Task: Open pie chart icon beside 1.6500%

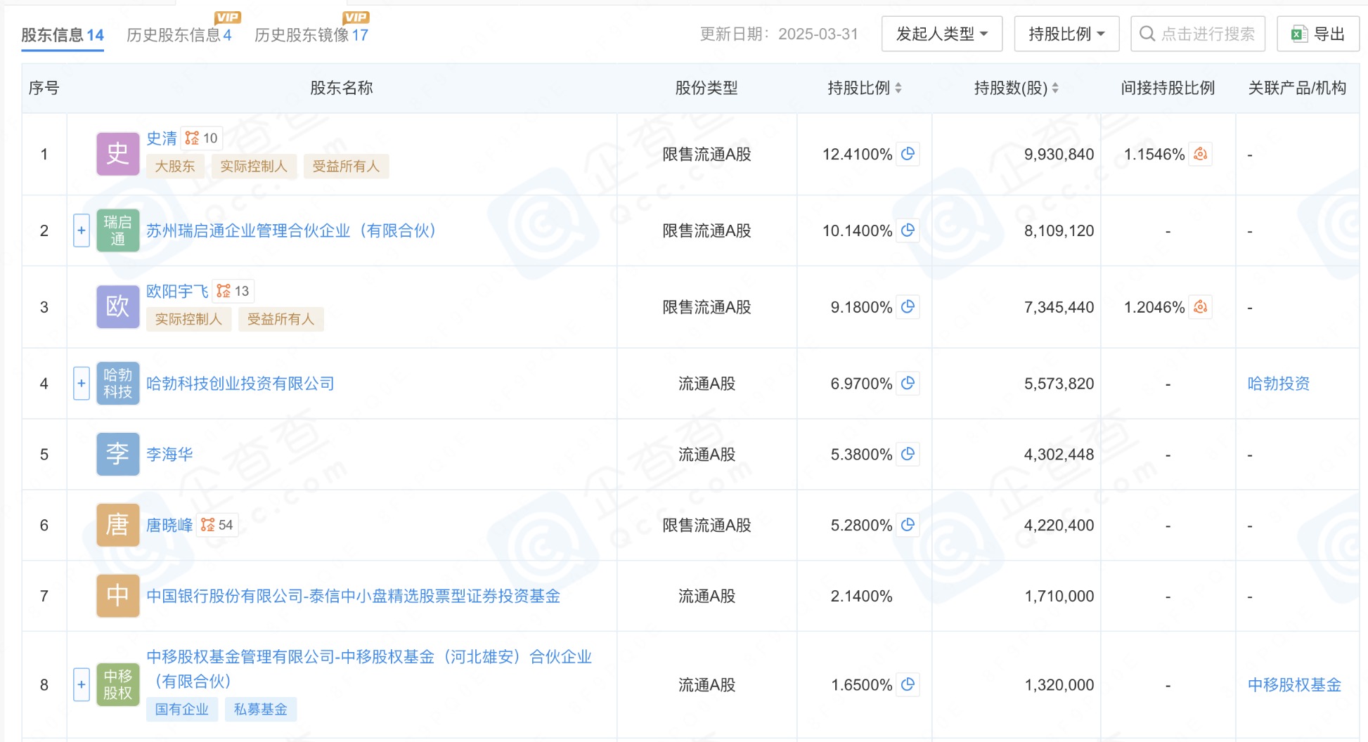Action: tap(908, 684)
